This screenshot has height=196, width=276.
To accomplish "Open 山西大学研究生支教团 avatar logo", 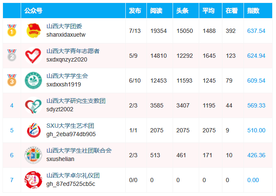I will pyautogui.click(x=33, y=105).
